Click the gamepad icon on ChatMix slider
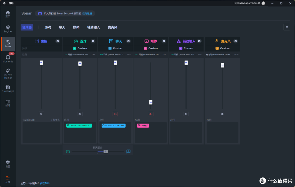 coord(68,151)
